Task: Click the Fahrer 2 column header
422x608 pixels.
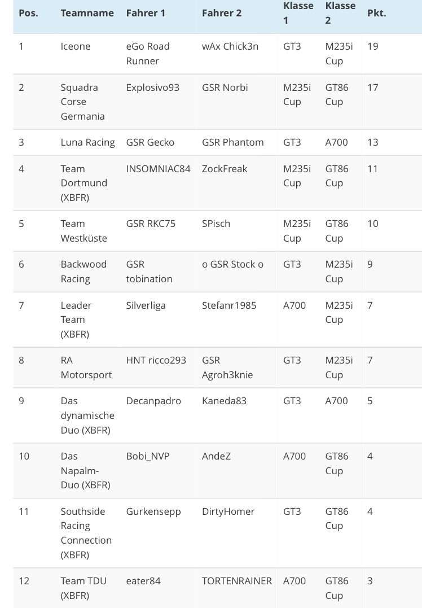Action: pos(222,12)
